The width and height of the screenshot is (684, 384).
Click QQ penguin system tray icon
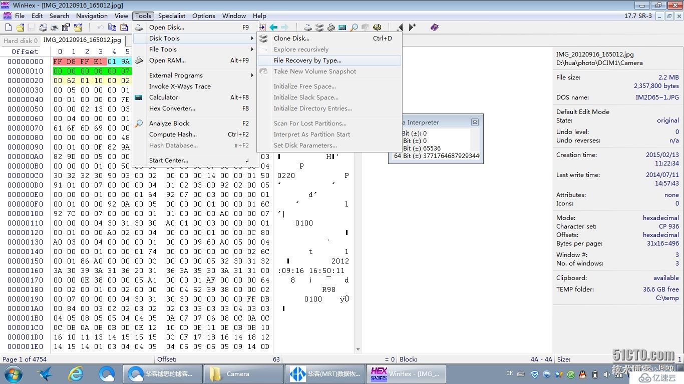point(582,374)
